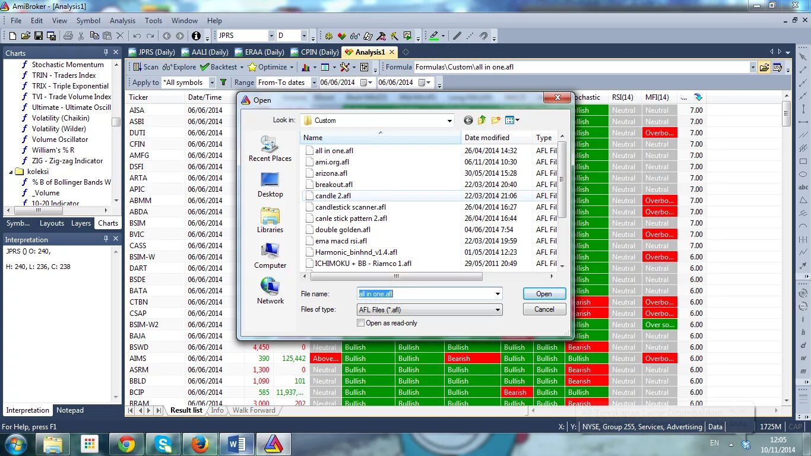Sort by Name column header in dialog
The height and width of the screenshot is (456, 811).
pos(381,137)
